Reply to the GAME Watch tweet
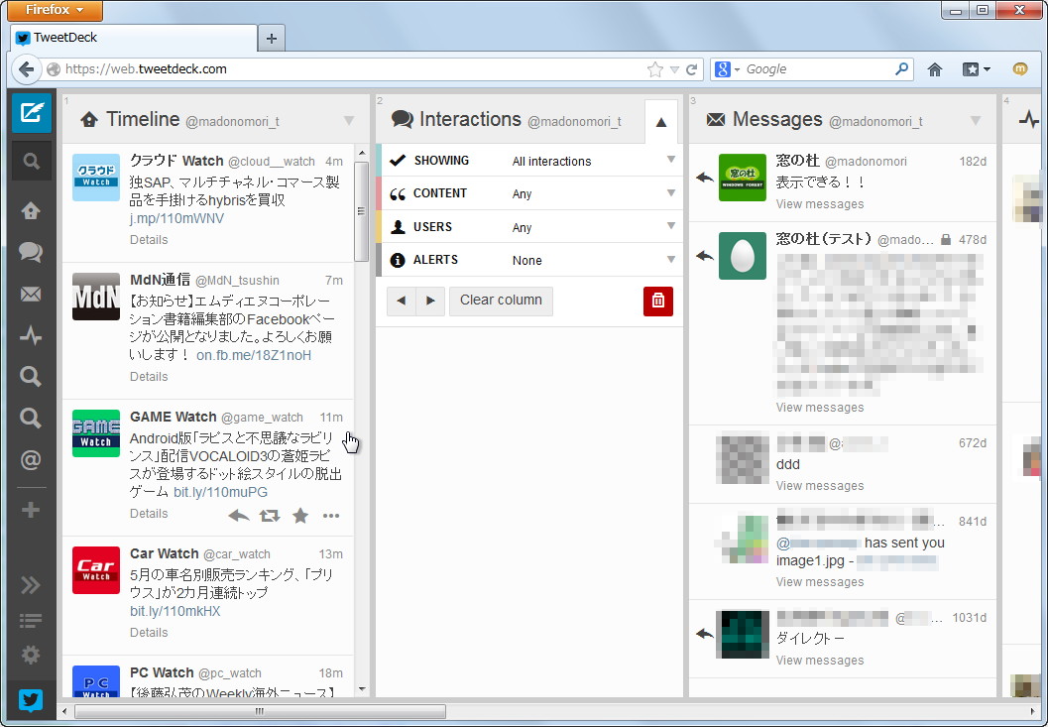The image size is (1048, 727). (238, 515)
